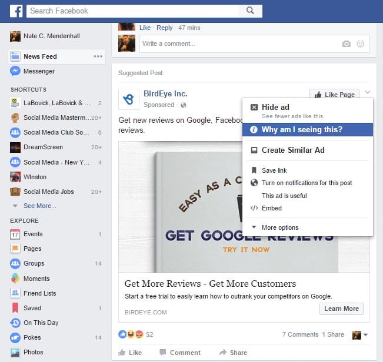Open Photos icon
Image resolution: width=383 pixels, height=362 pixels.
tap(15, 352)
